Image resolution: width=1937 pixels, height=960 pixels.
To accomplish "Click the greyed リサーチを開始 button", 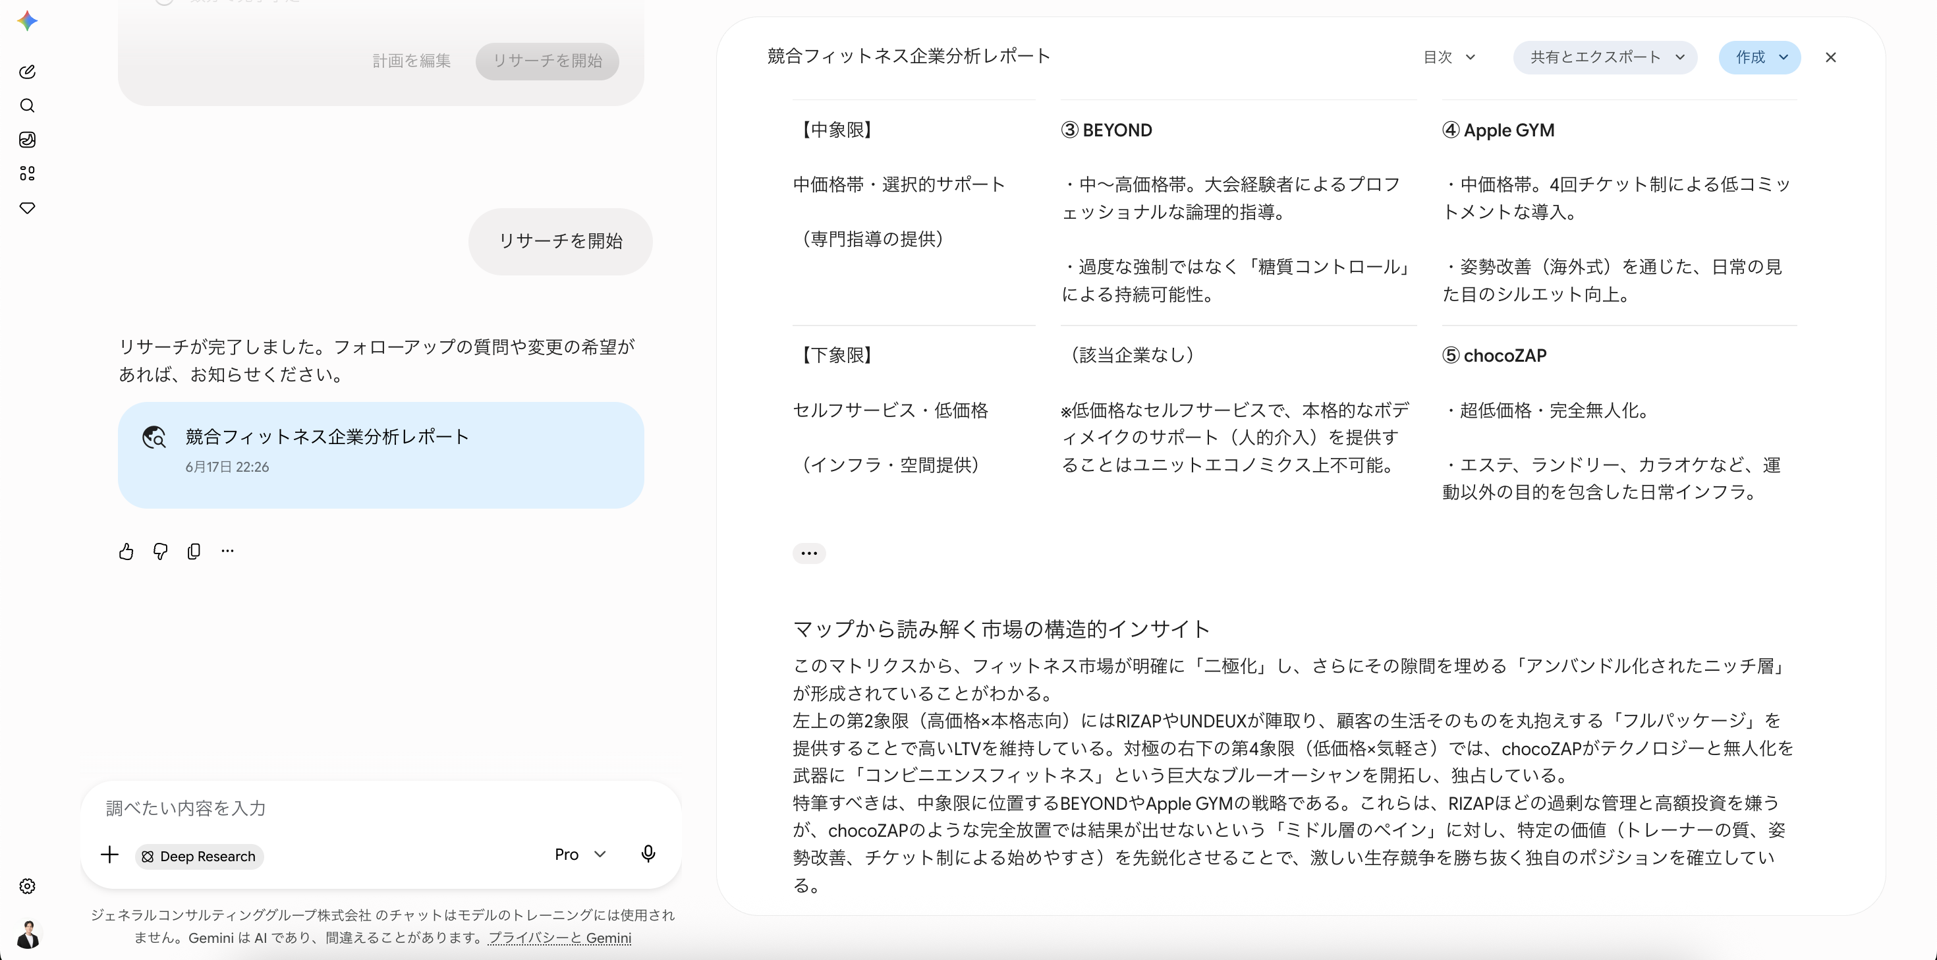I will (547, 61).
